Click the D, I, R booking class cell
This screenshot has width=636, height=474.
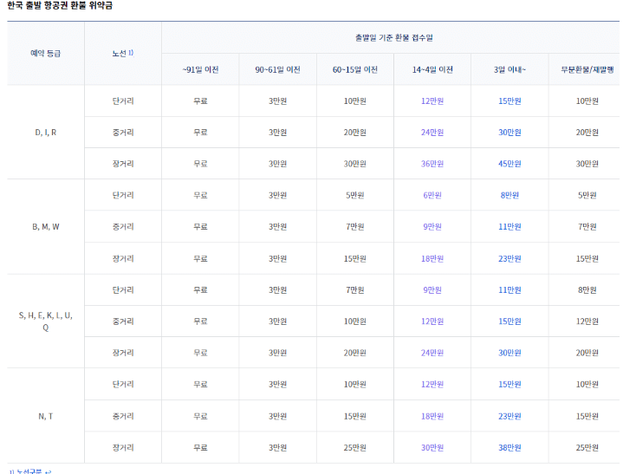(45, 133)
